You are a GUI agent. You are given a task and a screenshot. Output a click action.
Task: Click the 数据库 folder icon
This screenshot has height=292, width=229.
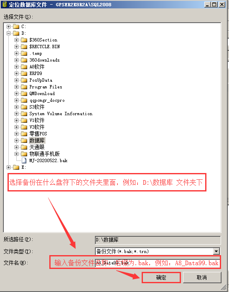[x=24, y=140]
